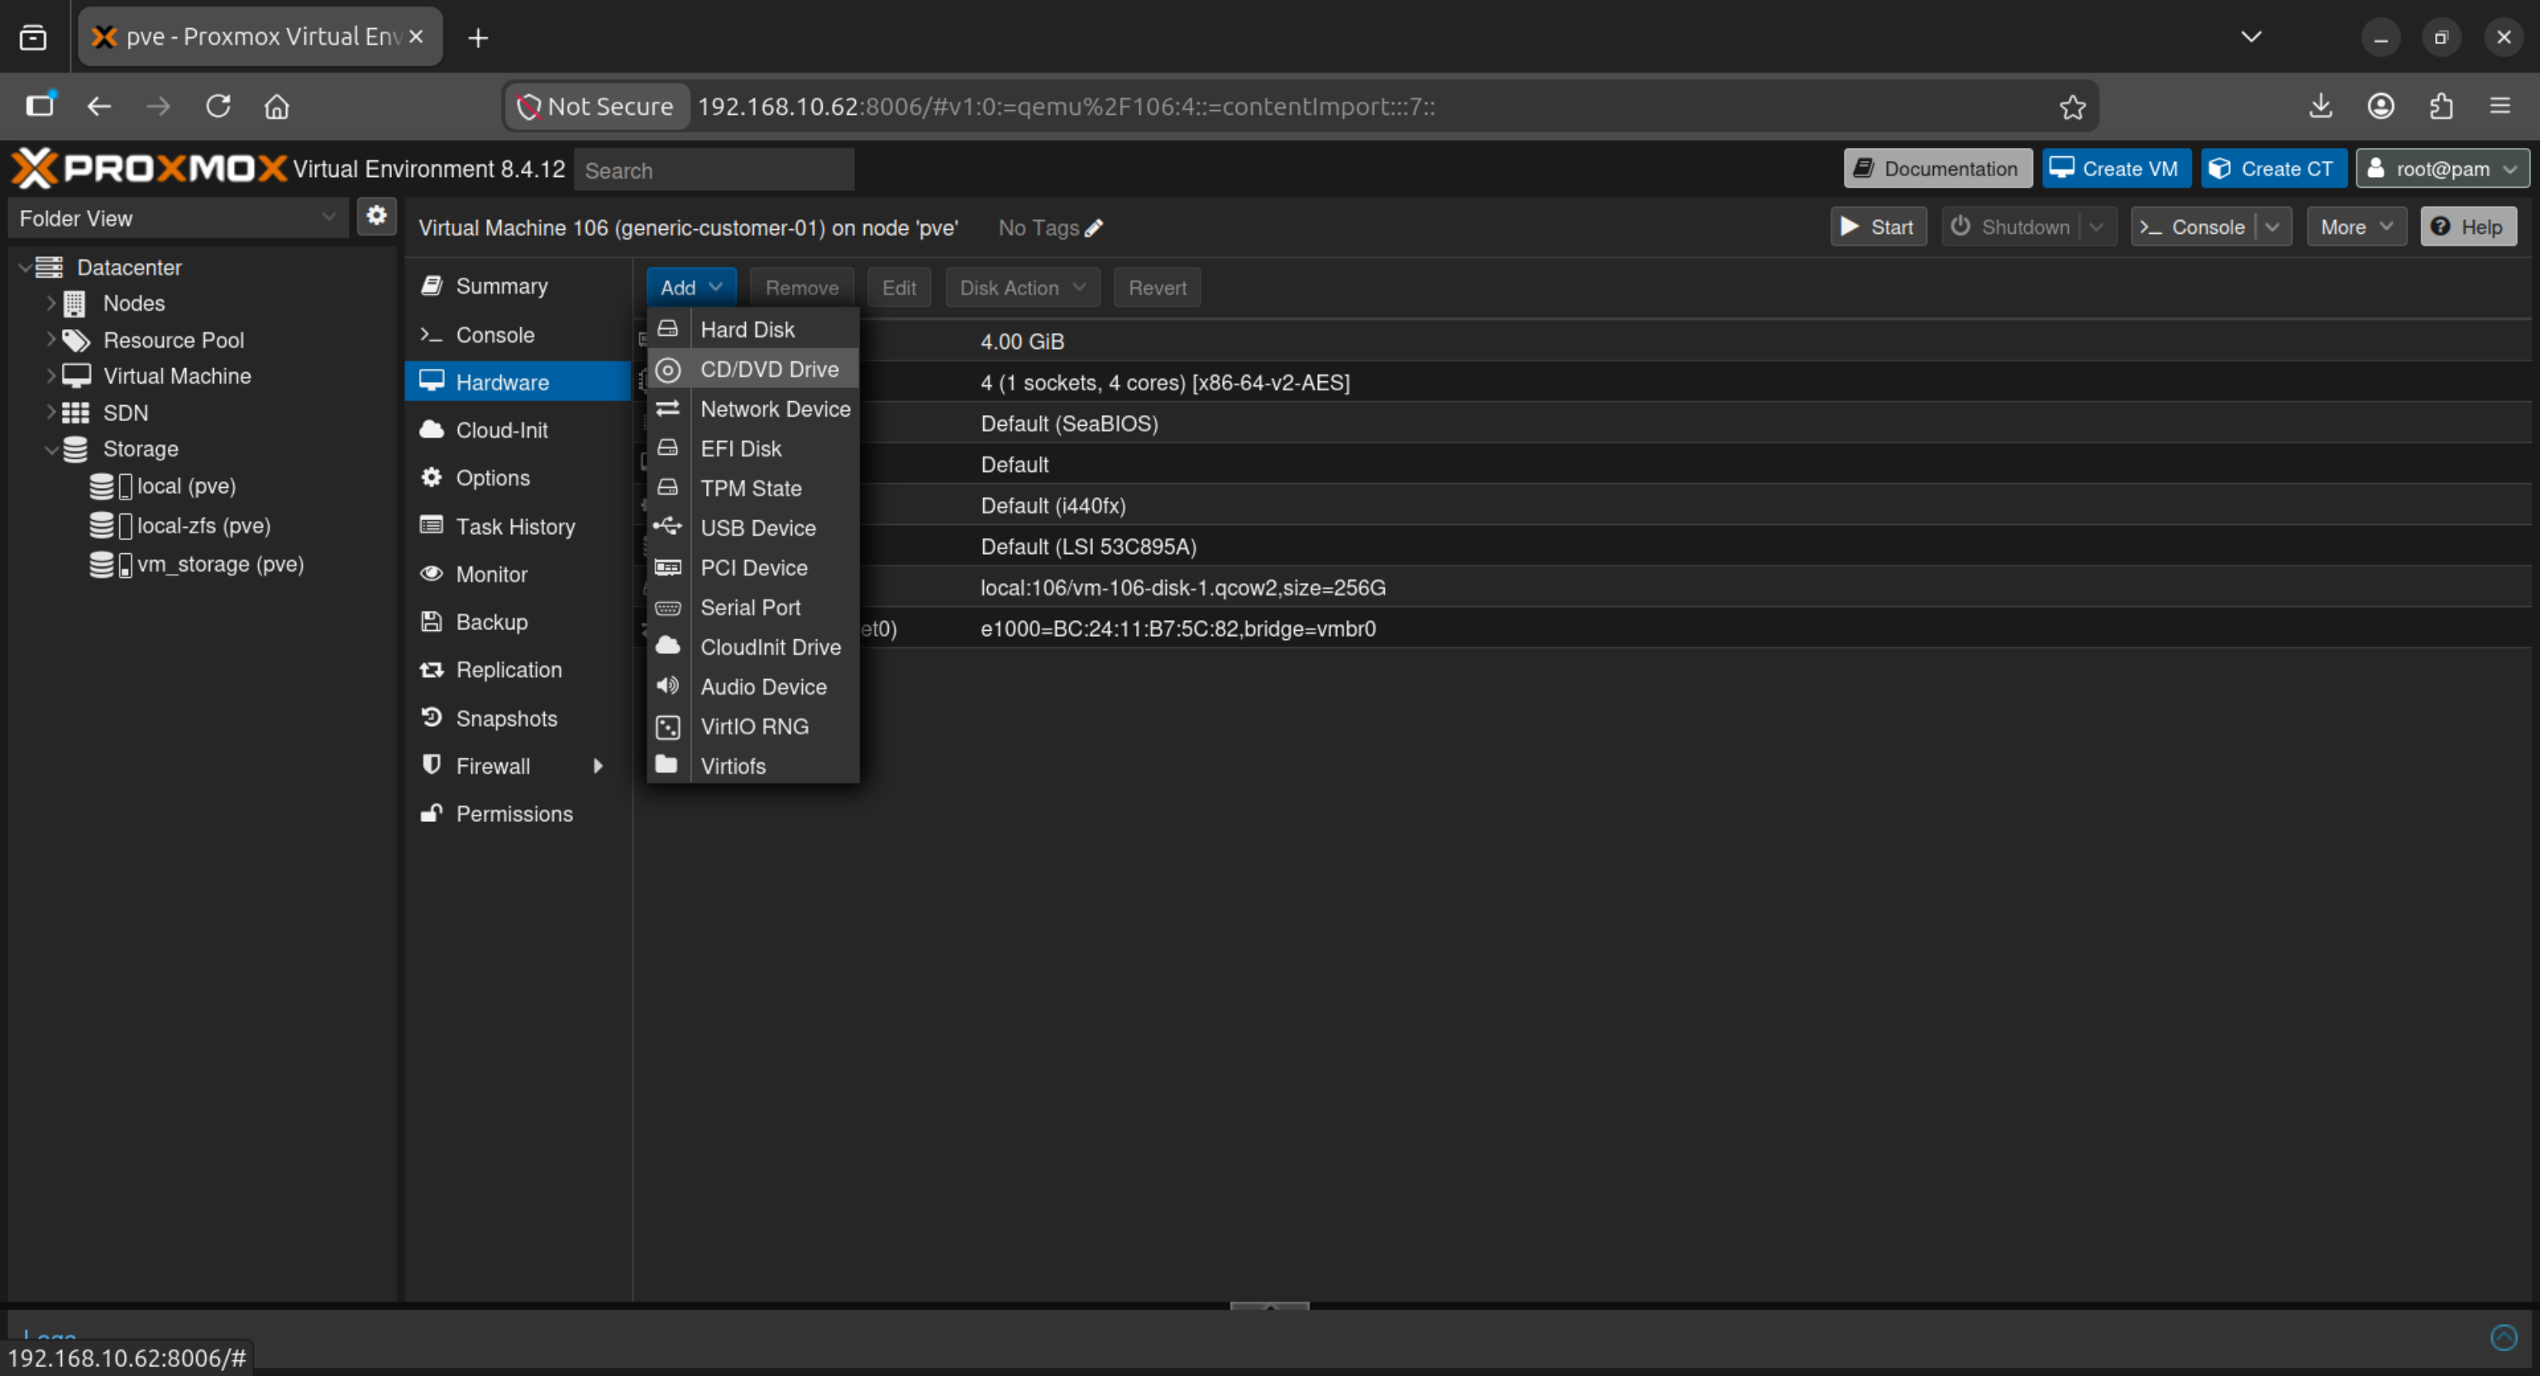Viewport: 2540px width, 1376px height.
Task: Add a USB Device
Action: (x=752, y=528)
